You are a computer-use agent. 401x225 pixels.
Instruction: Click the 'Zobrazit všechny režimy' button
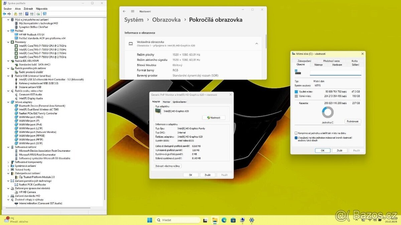point(168,166)
